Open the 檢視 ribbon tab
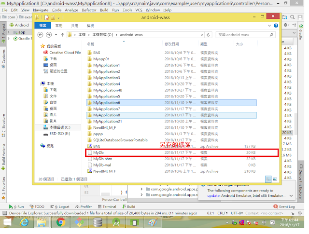Screen dimensions: 309x234 90,26
